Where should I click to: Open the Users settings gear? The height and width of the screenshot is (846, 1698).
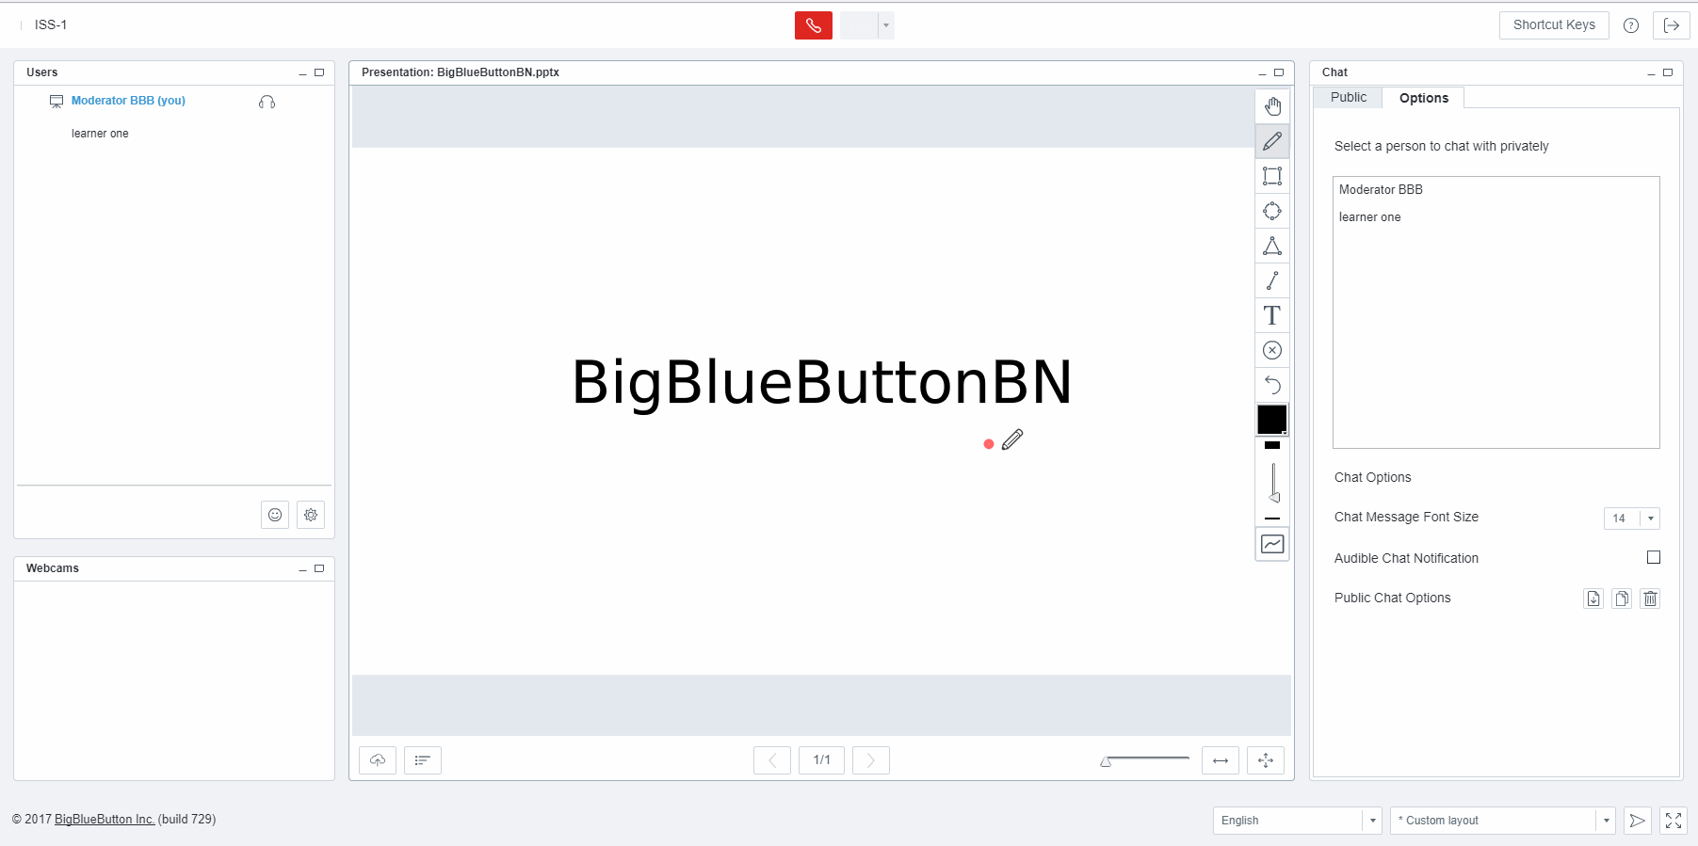[x=311, y=515]
